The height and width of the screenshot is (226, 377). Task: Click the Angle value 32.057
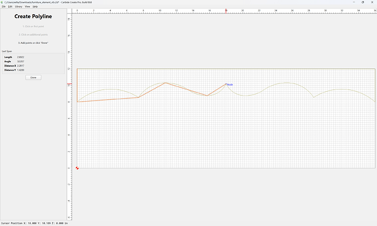point(21,62)
